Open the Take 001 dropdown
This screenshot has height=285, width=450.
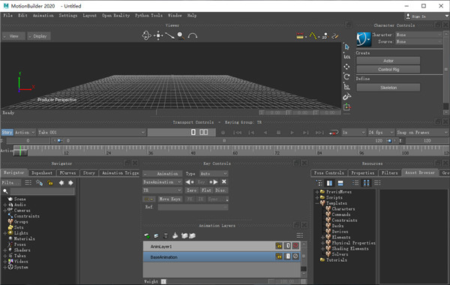91,132
